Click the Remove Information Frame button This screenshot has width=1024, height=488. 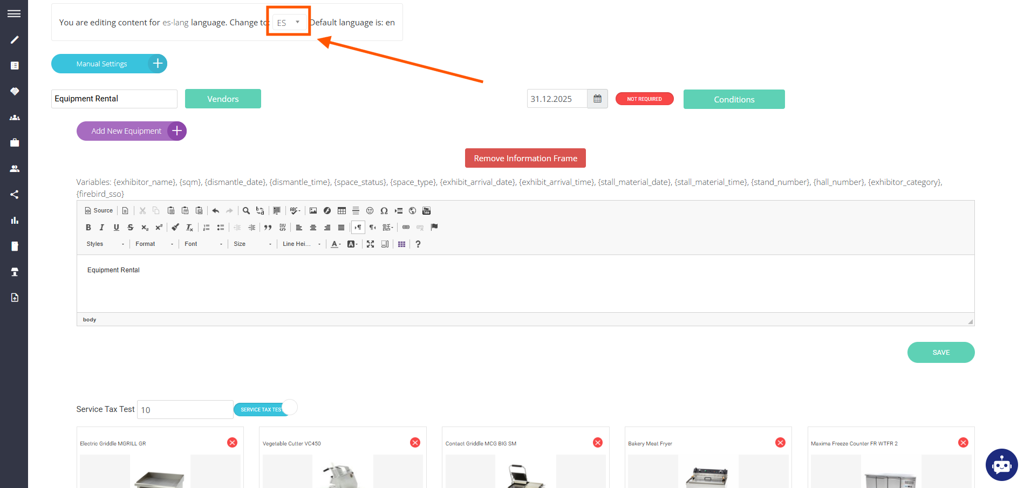point(525,158)
